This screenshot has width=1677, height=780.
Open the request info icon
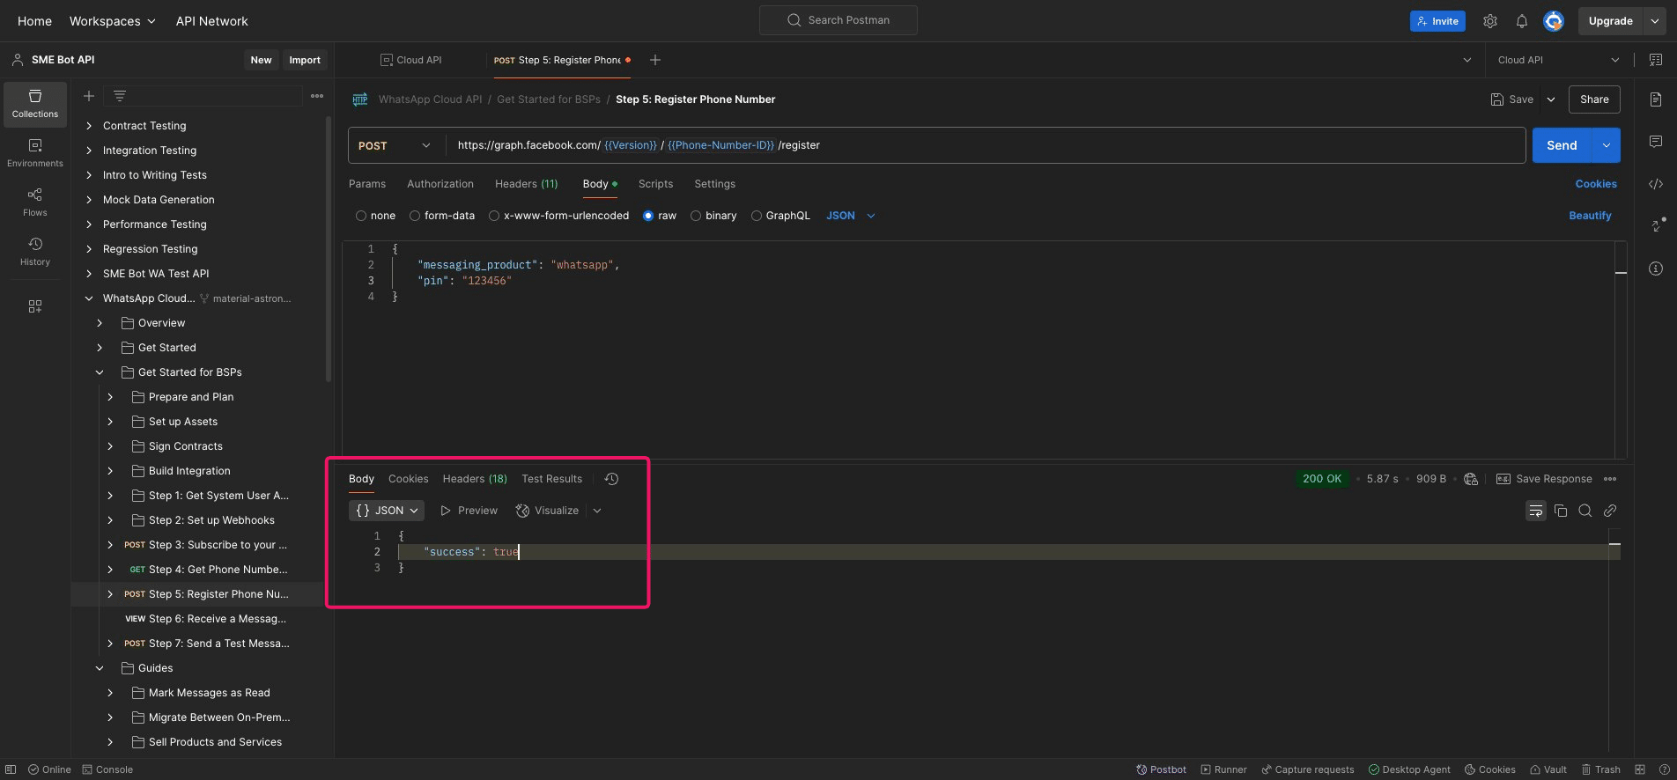pyautogui.click(x=1656, y=269)
